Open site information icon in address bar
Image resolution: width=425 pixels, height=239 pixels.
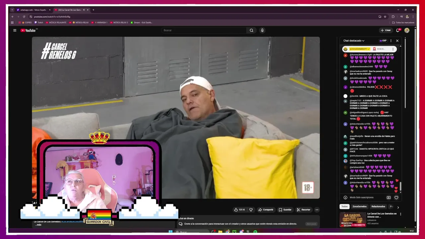[31, 17]
